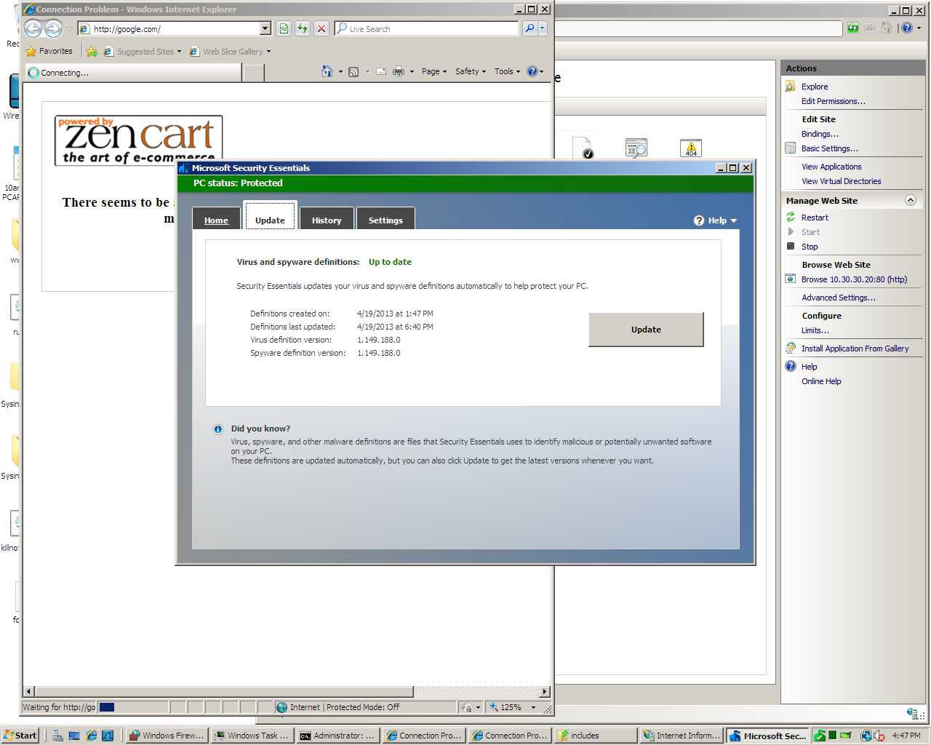Click the RSS feeds icon in IE
The image size is (931, 745).
[353, 71]
